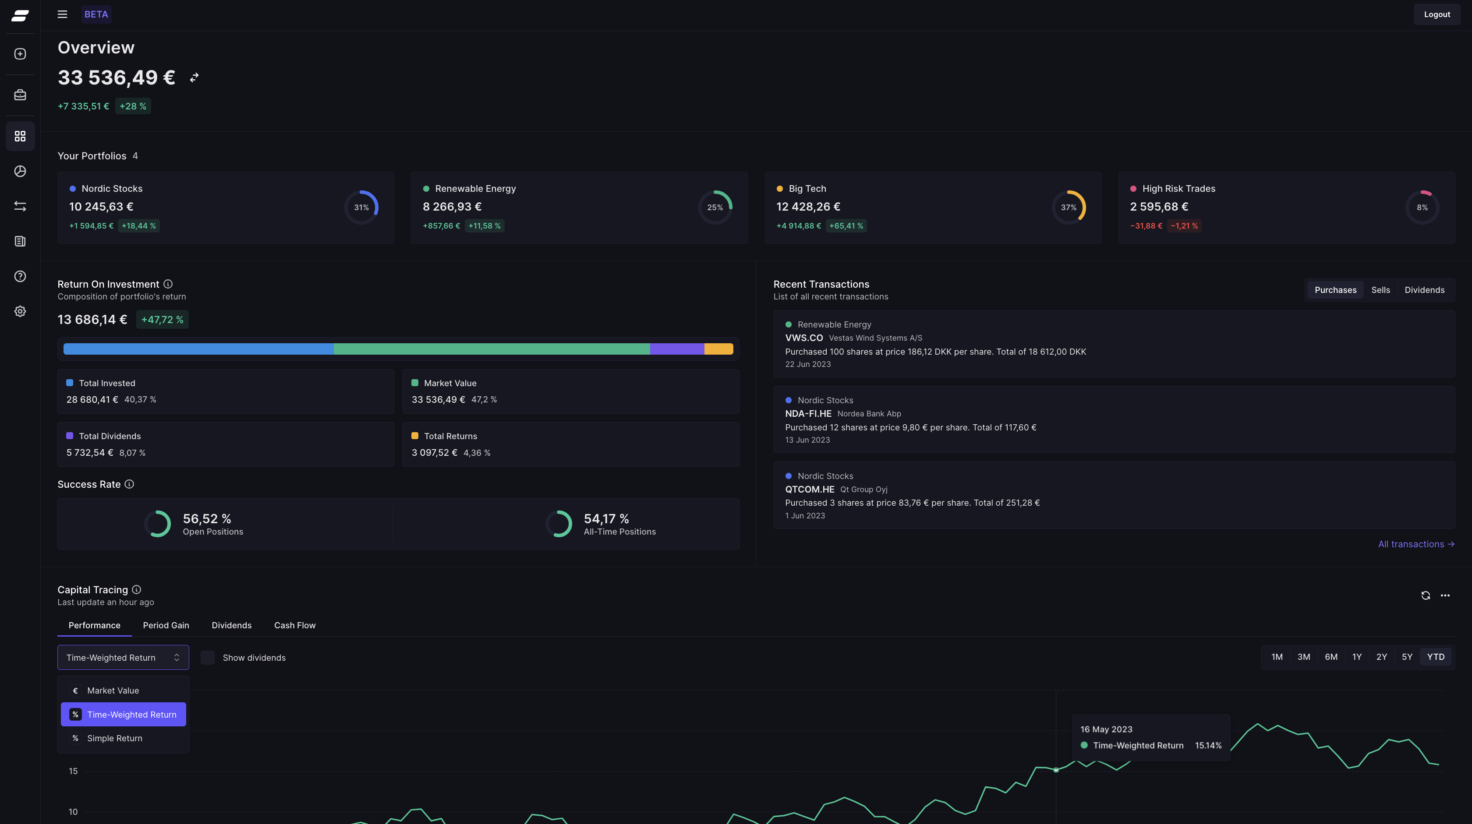Viewport: 1472px width, 824px height.
Task: Click info icon beside Return On Investment
Action: coord(168,284)
